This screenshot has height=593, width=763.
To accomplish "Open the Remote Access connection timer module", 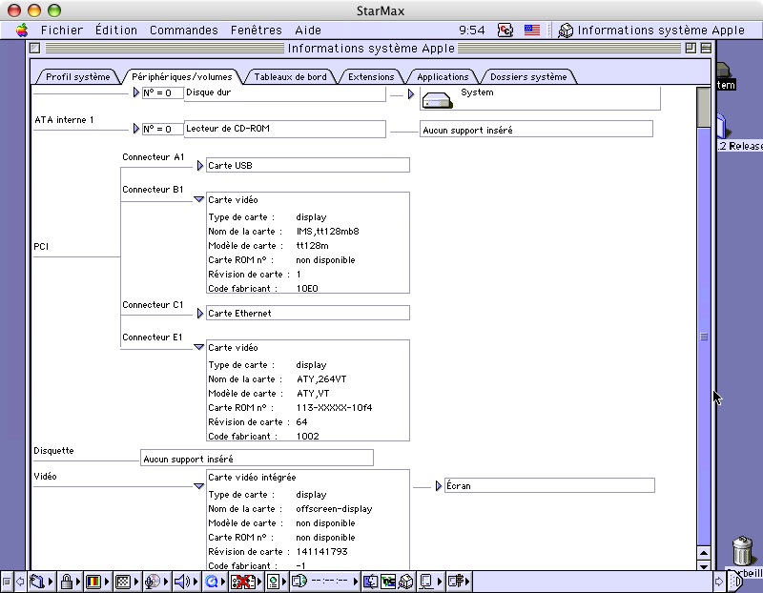I will point(324,582).
